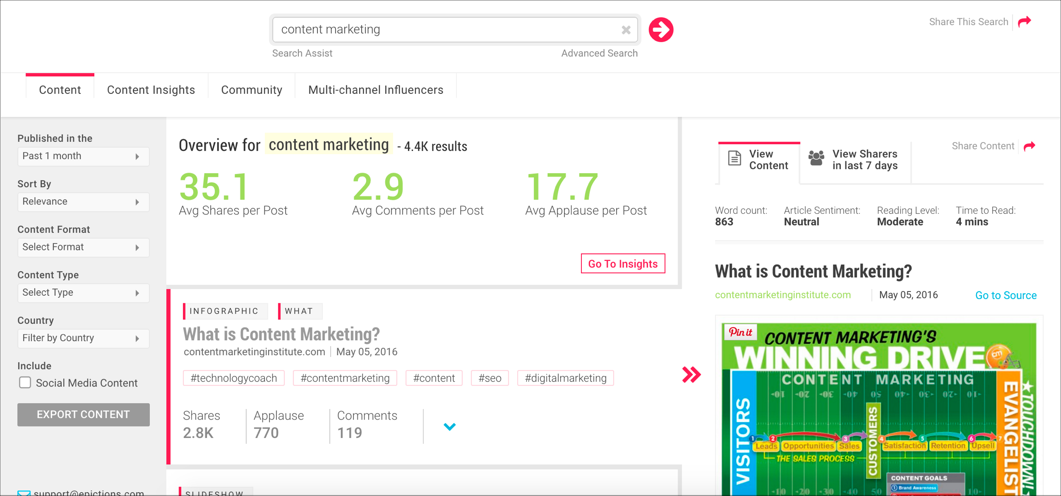Click the #seo hashtag
The image size is (1061, 496).
point(490,378)
